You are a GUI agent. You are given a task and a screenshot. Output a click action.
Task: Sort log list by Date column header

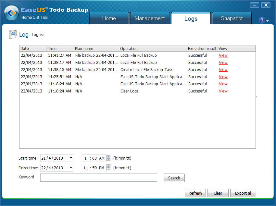click(33, 48)
